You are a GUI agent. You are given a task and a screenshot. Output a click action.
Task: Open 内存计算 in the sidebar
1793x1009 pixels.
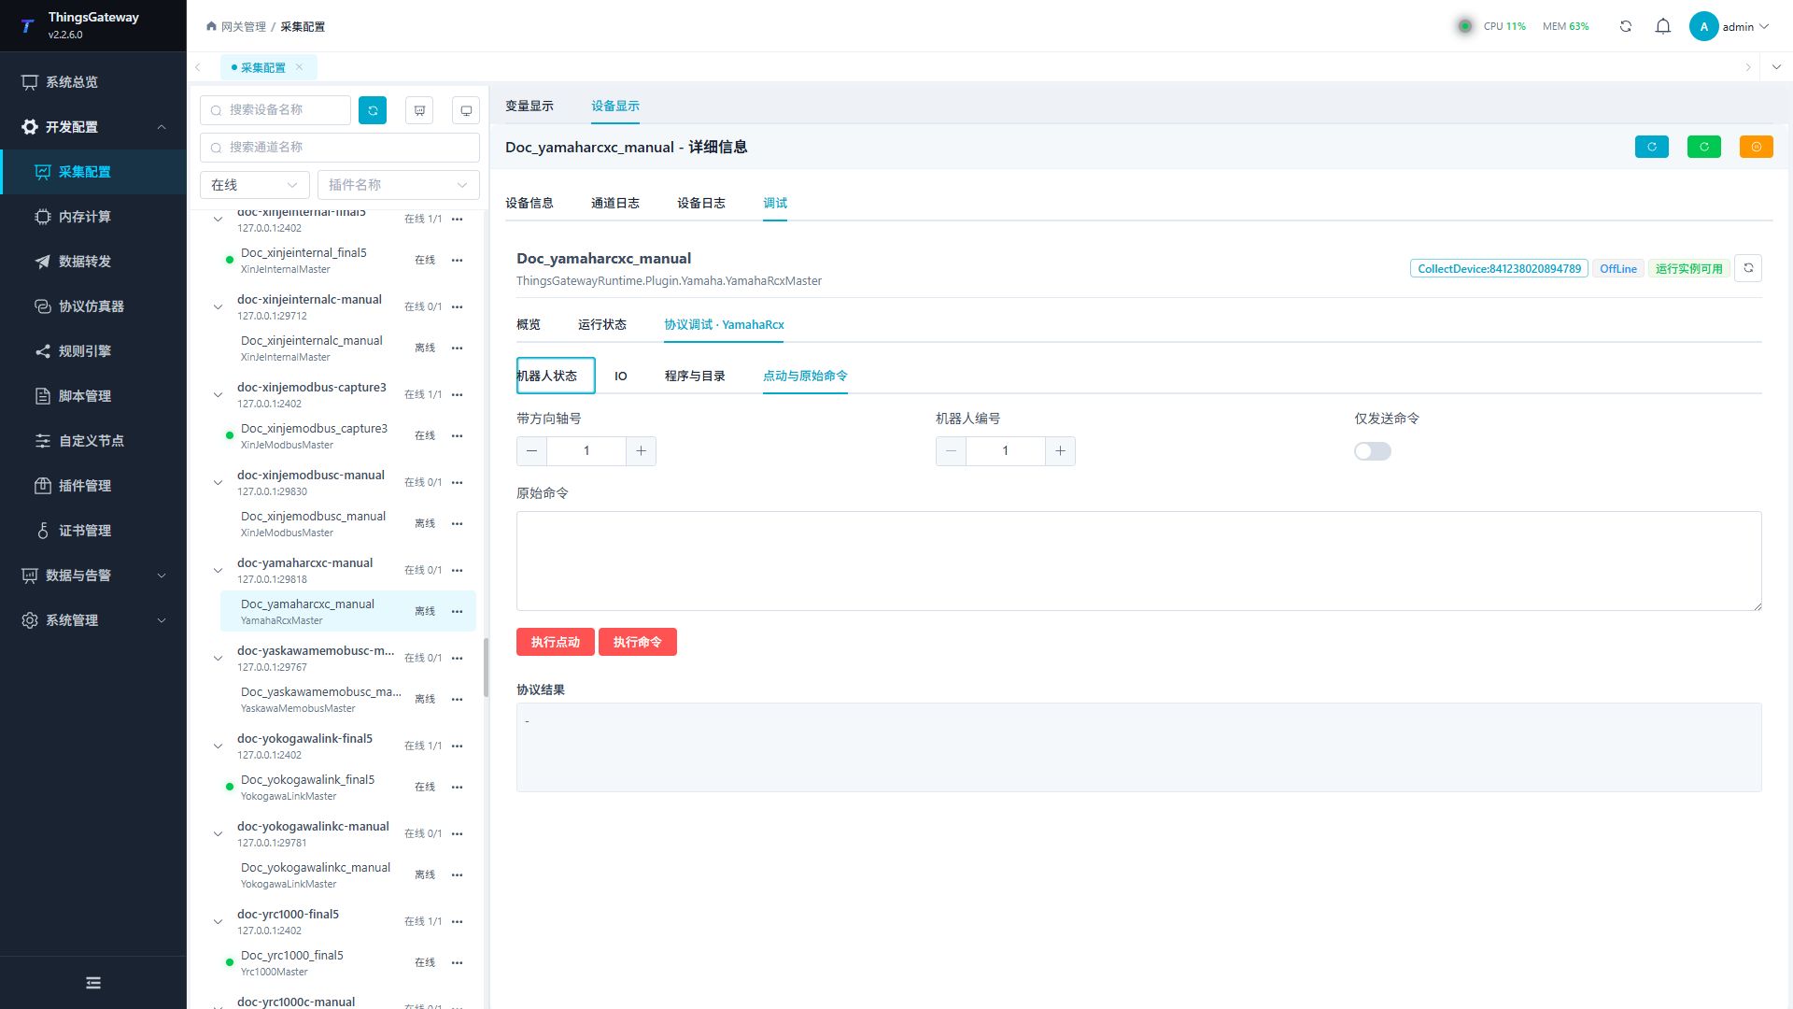click(93, 217)
